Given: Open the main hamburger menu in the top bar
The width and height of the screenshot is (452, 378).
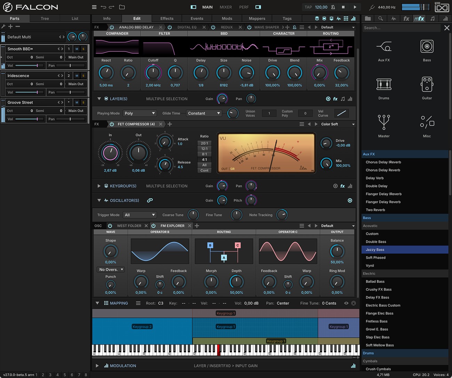Looking at the screenshot, I should tap(94, 7).
